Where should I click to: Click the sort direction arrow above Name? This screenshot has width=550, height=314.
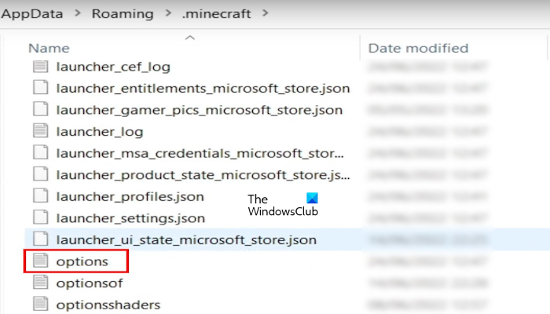point(190,38)
